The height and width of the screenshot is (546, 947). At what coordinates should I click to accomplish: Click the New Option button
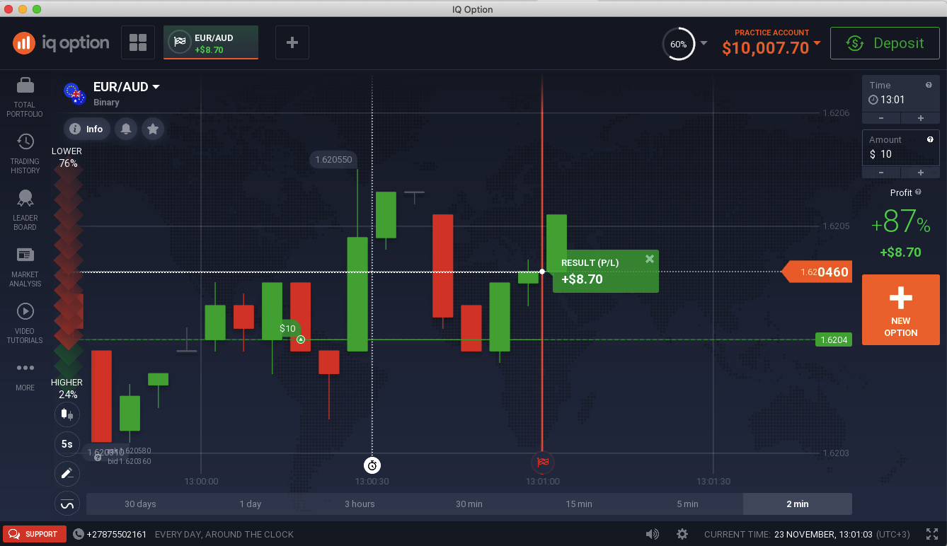[x=901, y=310]
